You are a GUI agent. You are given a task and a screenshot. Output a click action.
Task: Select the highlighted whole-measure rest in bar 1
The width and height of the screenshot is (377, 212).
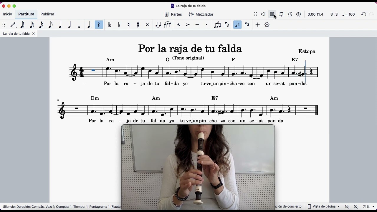point(93,70)
